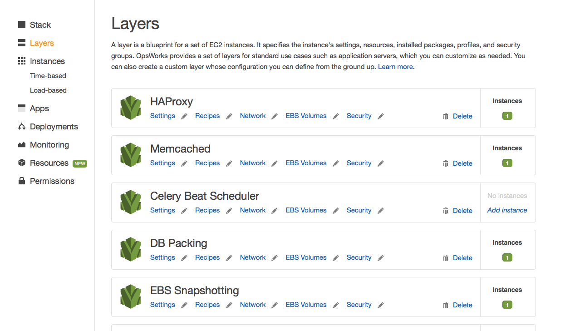Select Time-based under Instances
Image resolution: width=570 pixels, height=331 pixels.
pos(48,76)
